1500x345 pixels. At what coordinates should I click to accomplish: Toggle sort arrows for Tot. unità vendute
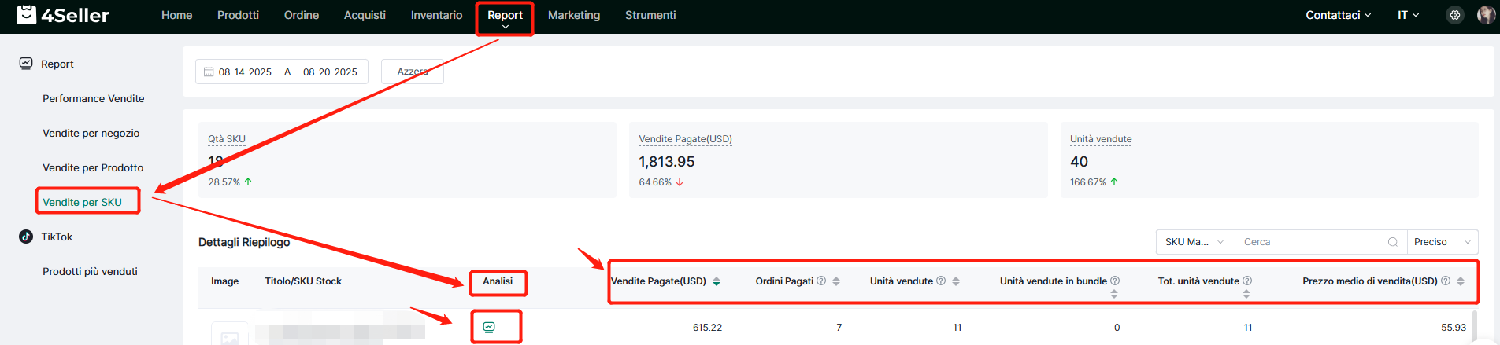point(1246,294)
